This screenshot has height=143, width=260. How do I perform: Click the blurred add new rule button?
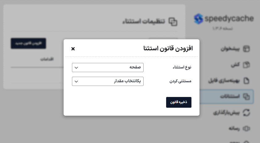[x=28, y=43]
